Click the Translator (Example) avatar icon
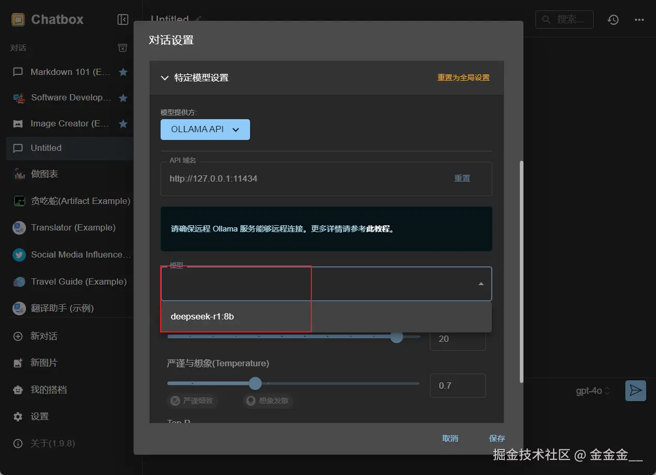Image resolution: width=656 pixels, height=475 pixels. [19, 227]
